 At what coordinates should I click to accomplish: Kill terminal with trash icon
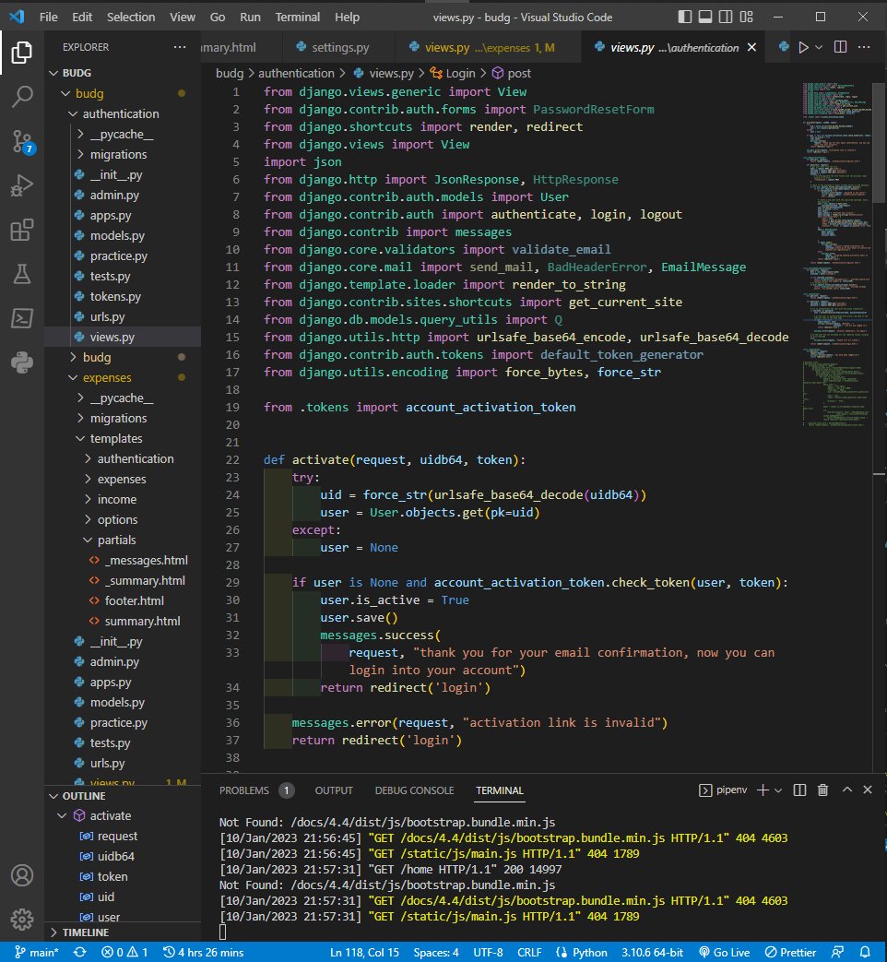822,790
